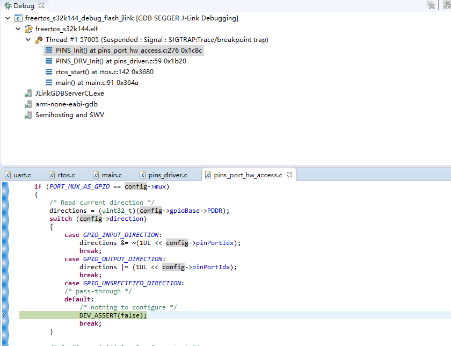451x346 pixels.
Task: Click the pins_driver.c tab file icon
Action: [x=142, y=175]
